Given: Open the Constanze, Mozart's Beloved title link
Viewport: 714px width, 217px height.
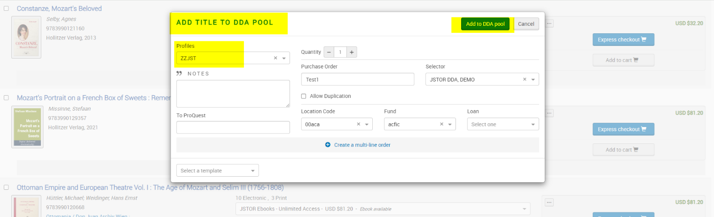Looking at the screenshot, I should pos(59,8).
